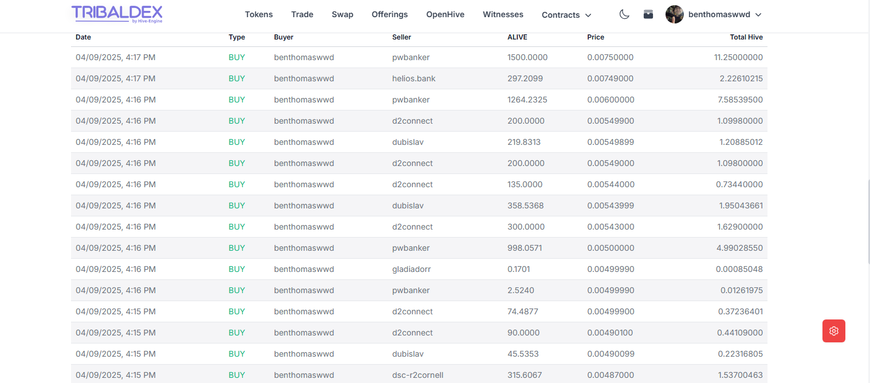Click the Total Hive value 0.73440000
This screenshot has width=870, height=383.
click(739, 184)
